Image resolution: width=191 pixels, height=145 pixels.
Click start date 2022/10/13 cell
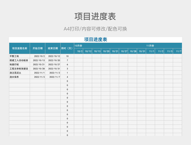38,60
